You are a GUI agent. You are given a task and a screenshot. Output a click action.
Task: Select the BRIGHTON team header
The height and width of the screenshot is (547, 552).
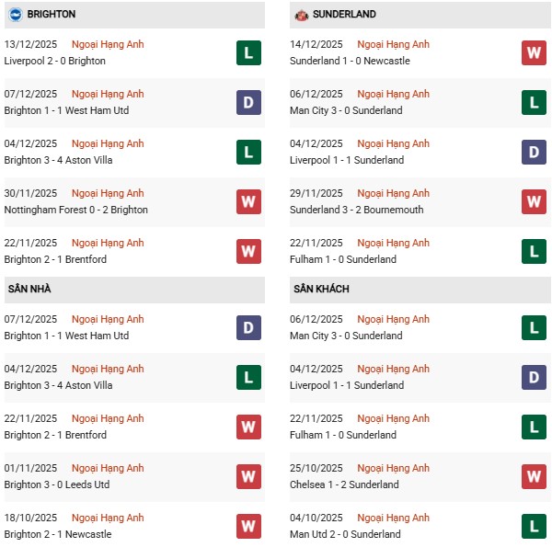coord(52,15)
